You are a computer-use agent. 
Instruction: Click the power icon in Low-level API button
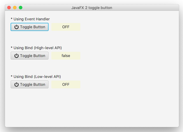17,85
